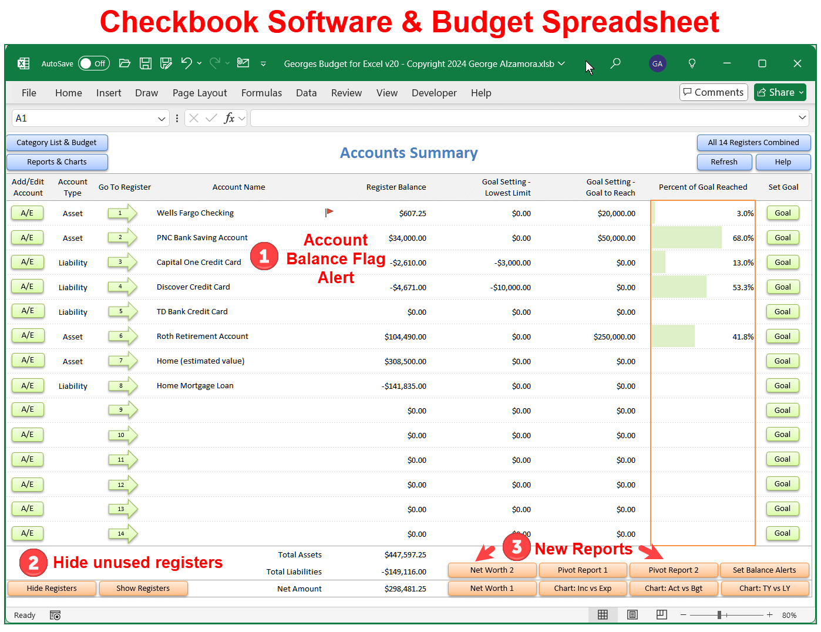
Task: Expand the workbook title dropdown
Action: 561,63
